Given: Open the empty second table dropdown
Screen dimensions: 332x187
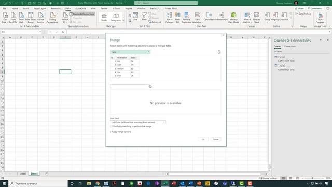Looking at the screenshot, I should 130,86.
